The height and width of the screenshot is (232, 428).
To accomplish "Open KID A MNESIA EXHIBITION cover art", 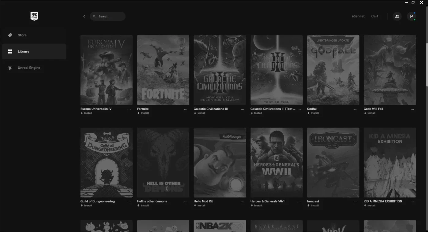I will pos(390,163).
